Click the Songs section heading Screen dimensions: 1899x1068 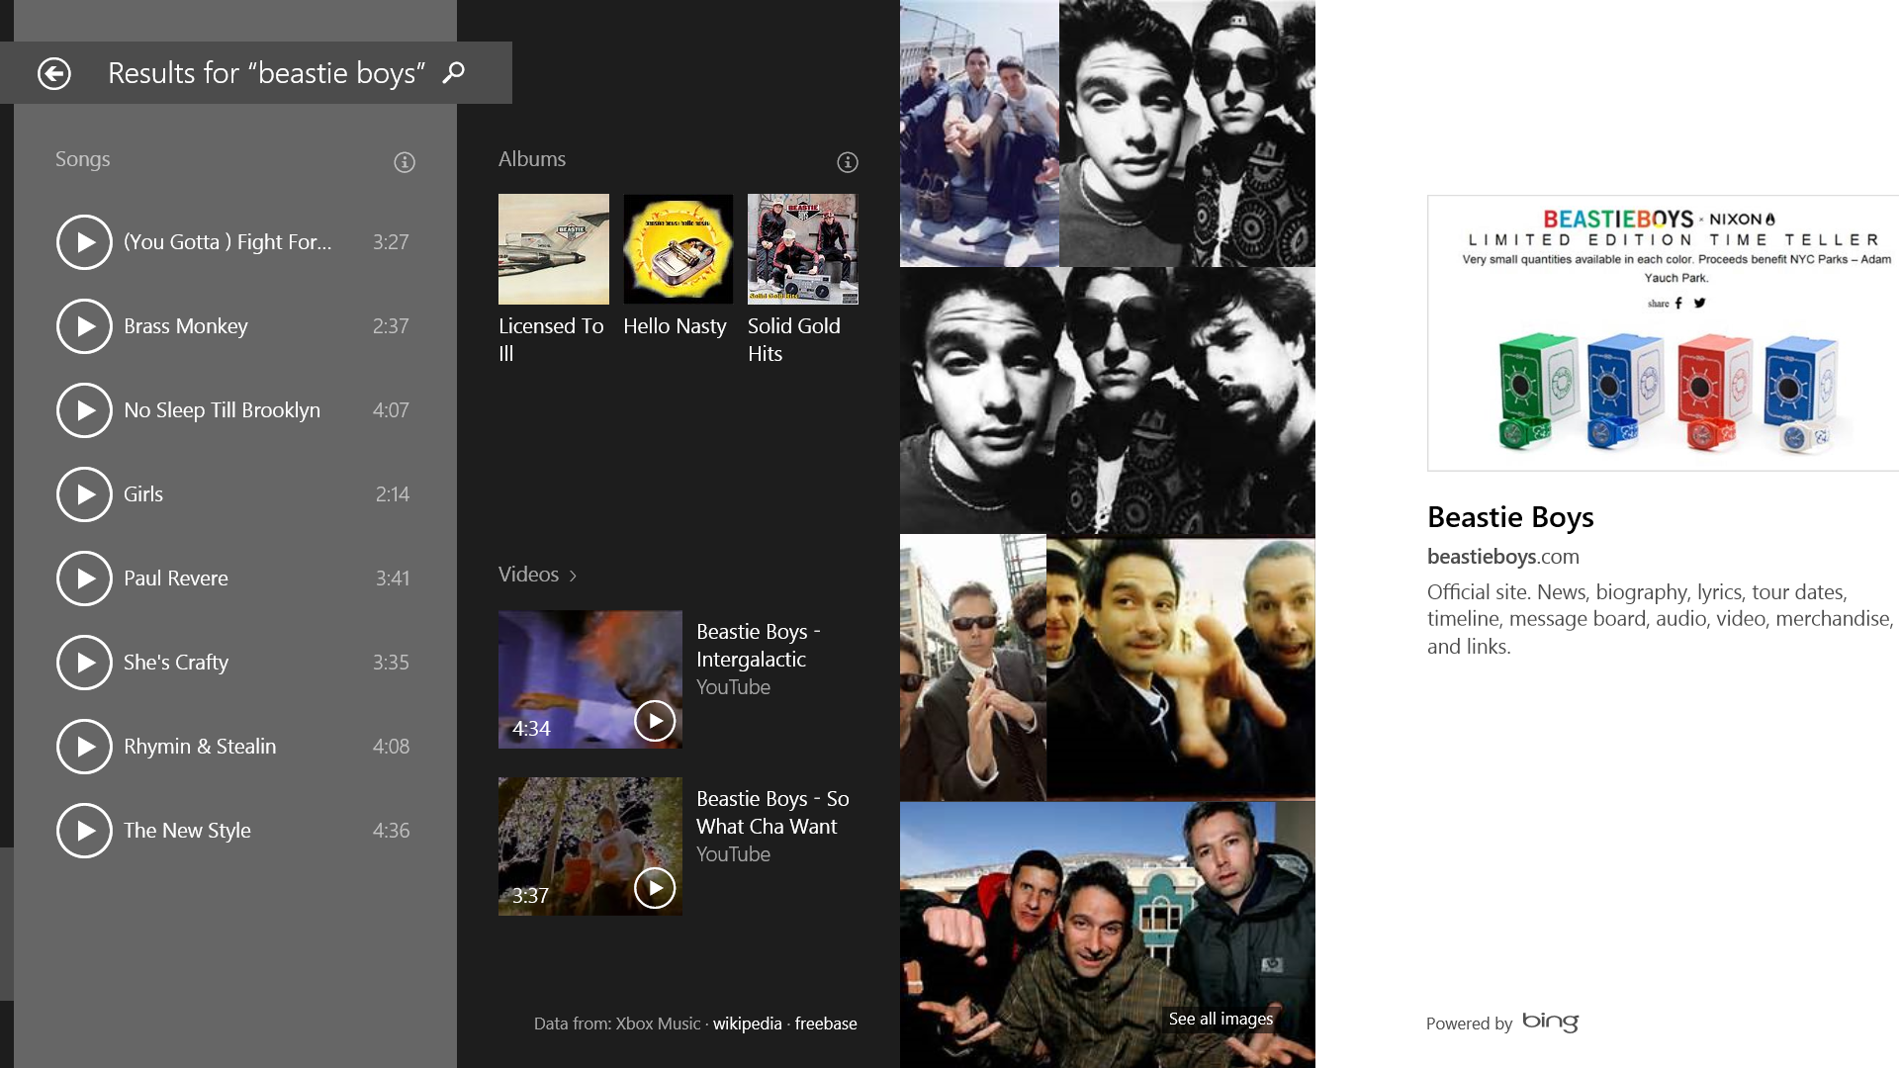83,159
